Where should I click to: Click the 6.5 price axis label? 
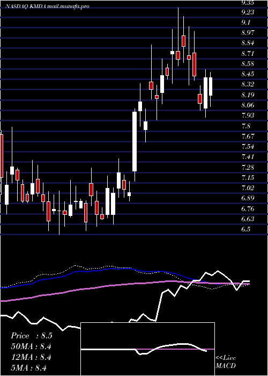click(246, 229)
